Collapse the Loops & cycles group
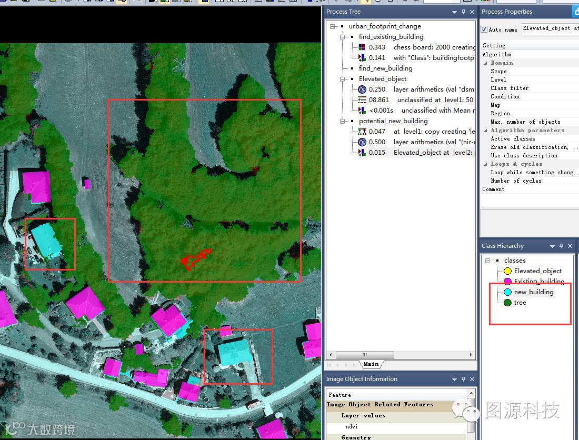579x440 pixels. [x=485, y=164]
